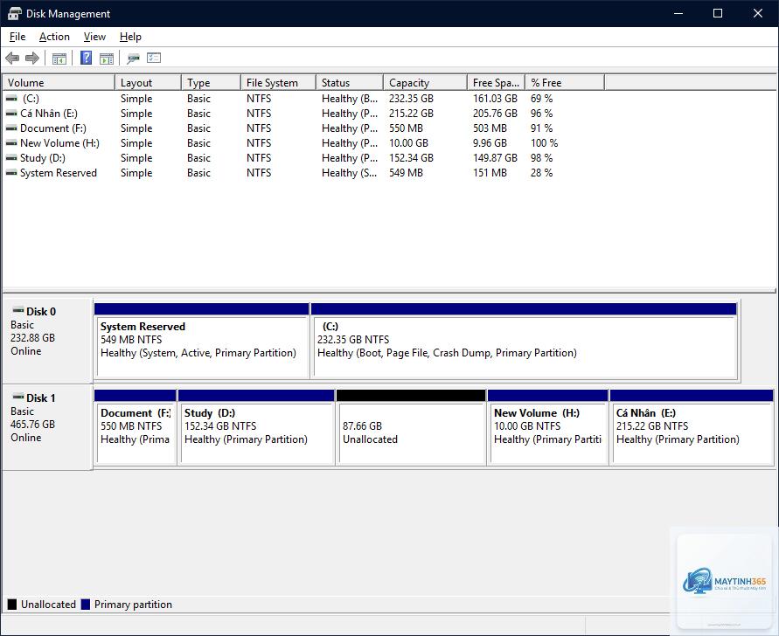Click the 149.87 GB free space cell
Screen dimensions: 779x636
[495, 158]
